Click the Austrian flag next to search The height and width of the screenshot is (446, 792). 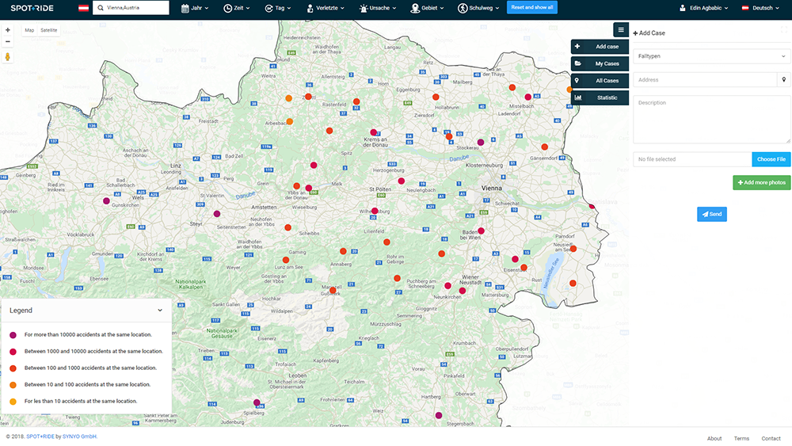83,8
